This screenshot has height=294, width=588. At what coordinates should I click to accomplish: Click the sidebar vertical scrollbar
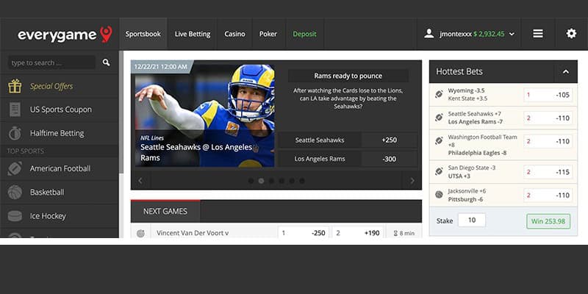tap(121, 112)
